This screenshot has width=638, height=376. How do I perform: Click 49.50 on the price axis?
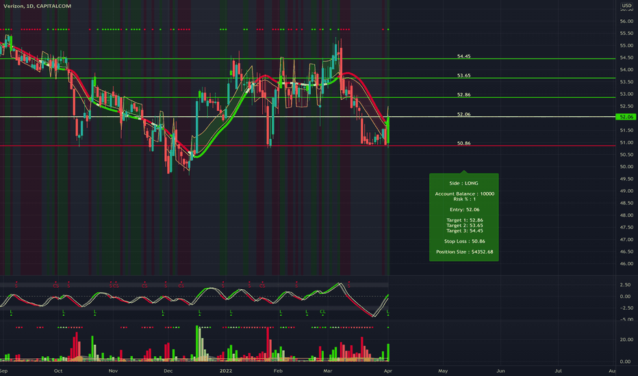[x=626, y=179]
